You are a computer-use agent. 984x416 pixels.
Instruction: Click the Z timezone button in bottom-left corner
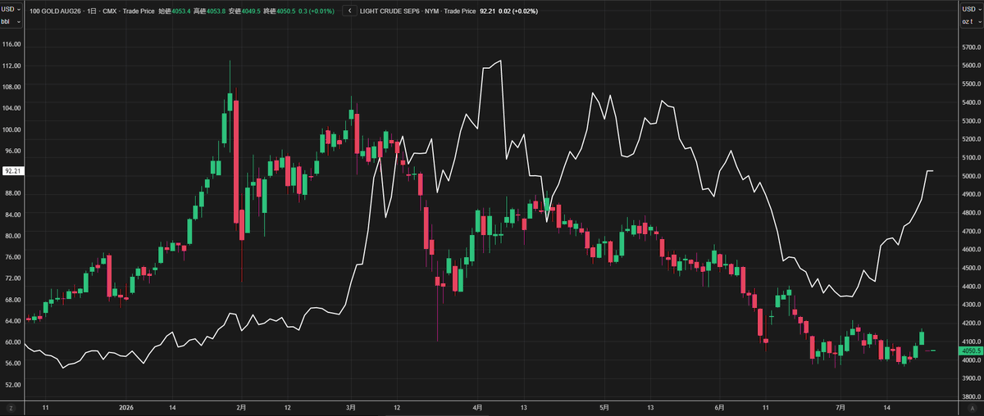tap(11, 407)
